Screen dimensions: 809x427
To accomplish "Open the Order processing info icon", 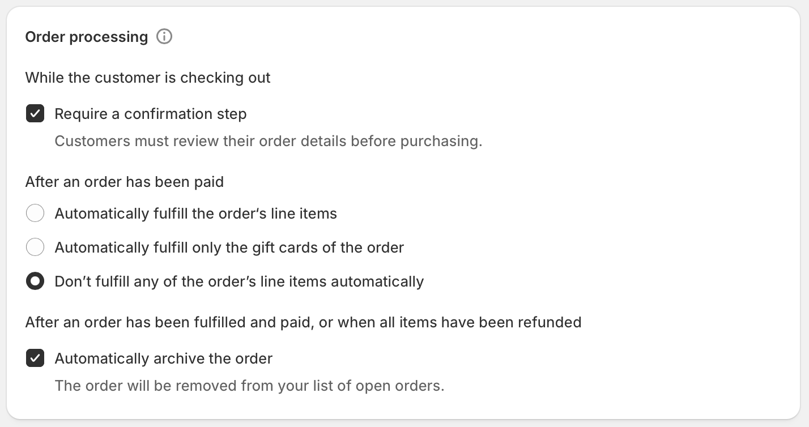I will (x=164, y=37).
